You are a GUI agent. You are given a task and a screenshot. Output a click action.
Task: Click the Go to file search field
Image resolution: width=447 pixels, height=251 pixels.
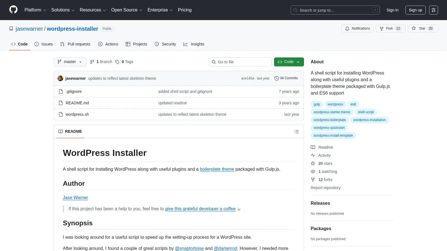coord(240,62)
